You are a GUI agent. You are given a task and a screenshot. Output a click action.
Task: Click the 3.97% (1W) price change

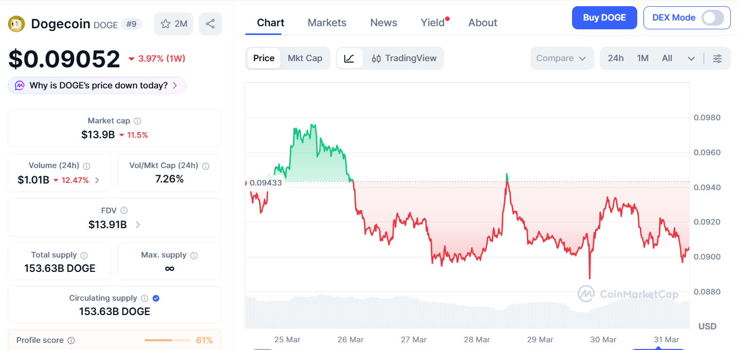157,59
